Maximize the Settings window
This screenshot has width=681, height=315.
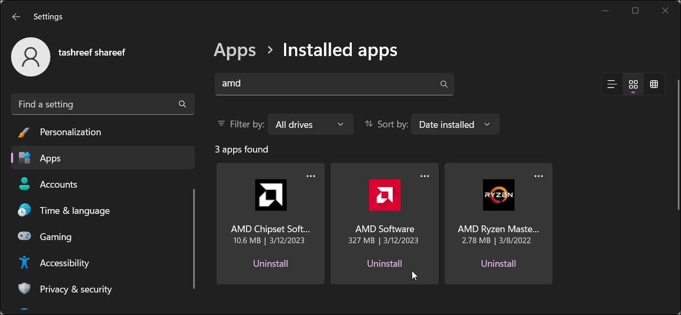click(x=635, y=10)
